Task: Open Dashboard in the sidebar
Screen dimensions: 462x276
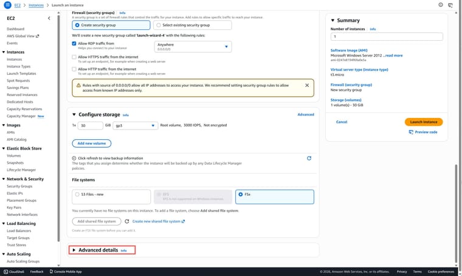Action: coord(16,29)
